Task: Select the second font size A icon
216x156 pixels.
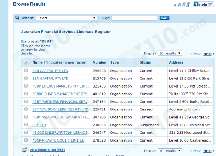Action: point(179,5)
